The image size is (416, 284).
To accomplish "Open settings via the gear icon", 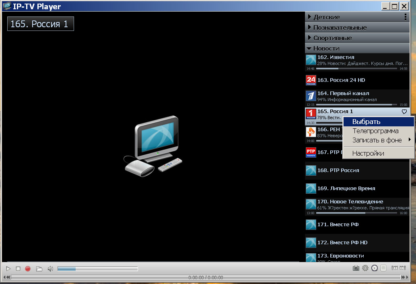I will [x=365, y=268].
